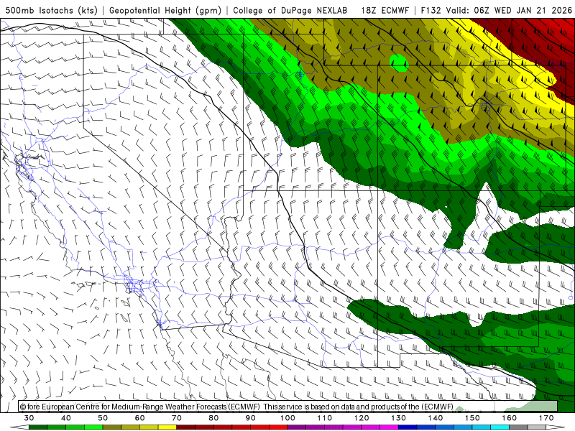Click the magenta 125-130 kt color swatch
This screenshot has width=575, height=431.
pos(389,427)
